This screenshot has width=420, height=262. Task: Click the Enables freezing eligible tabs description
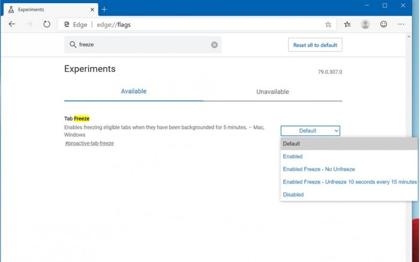(x=164, y=131)
